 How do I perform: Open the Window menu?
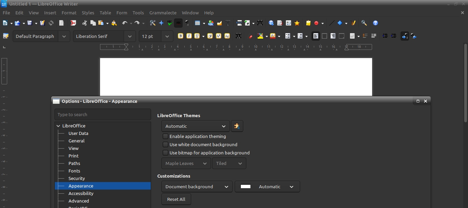[190, 13]
